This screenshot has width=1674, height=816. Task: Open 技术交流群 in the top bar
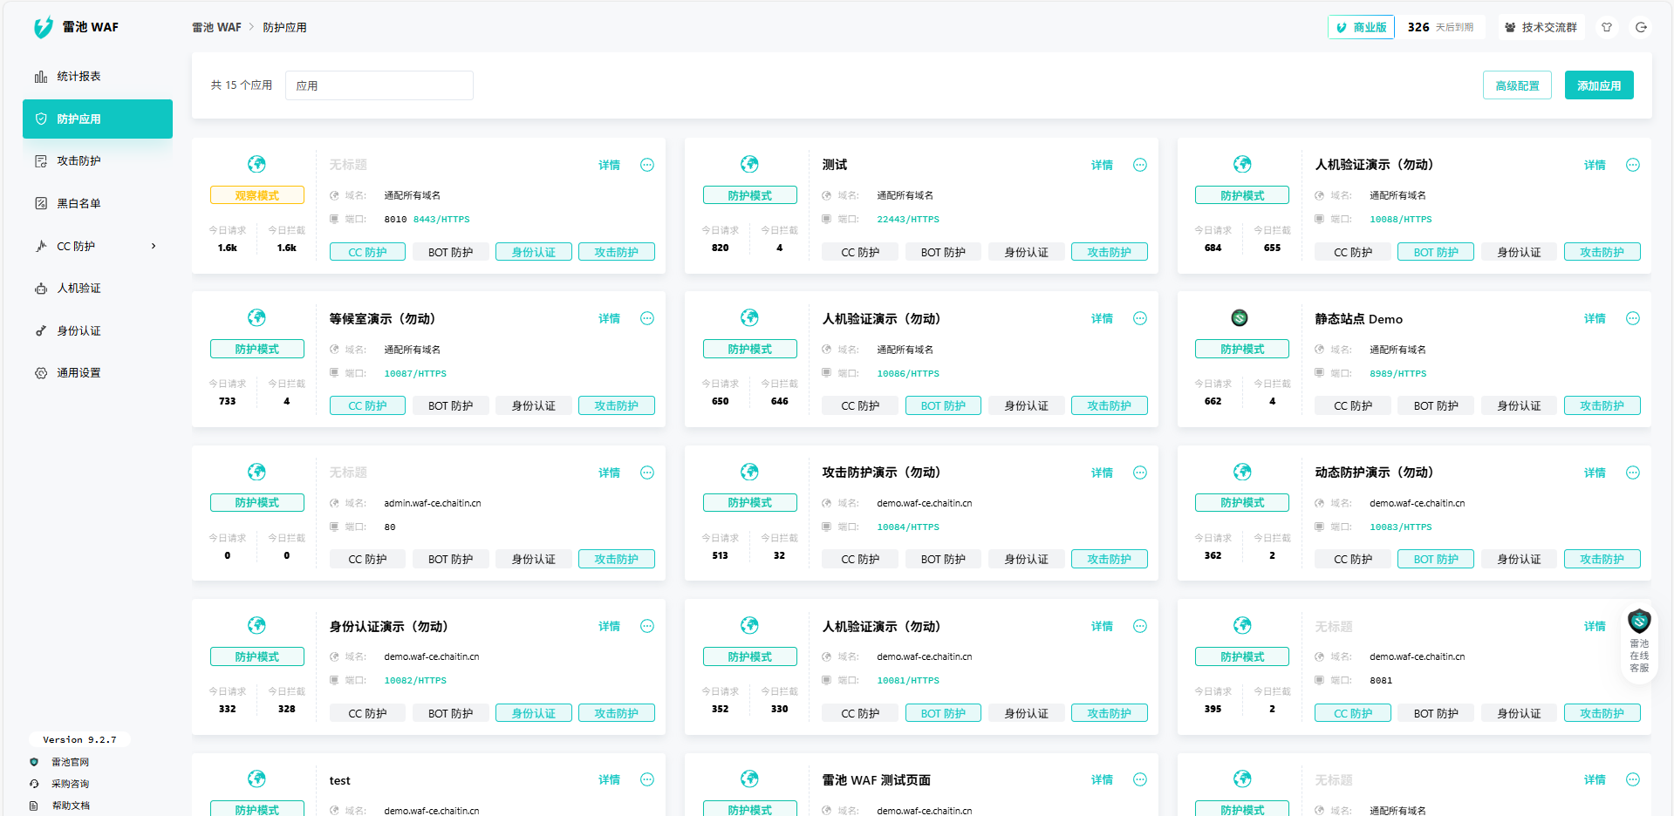click(x=1542, y=27)
